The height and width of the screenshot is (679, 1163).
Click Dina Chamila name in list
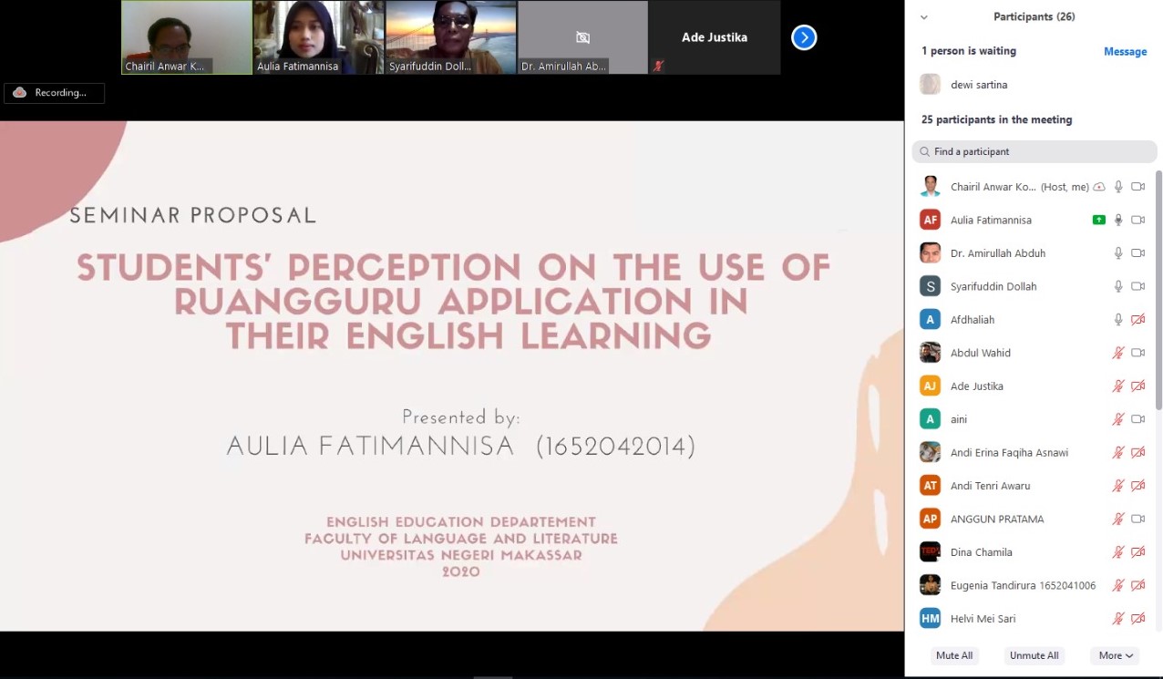pyautogui.click(x=982, y=552)
